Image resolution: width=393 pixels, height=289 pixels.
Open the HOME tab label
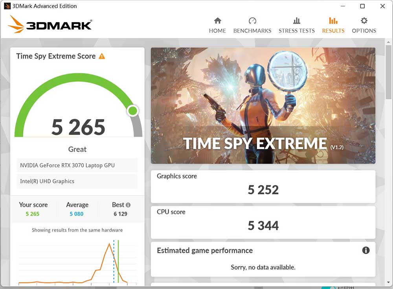click(x=218, y=31)
